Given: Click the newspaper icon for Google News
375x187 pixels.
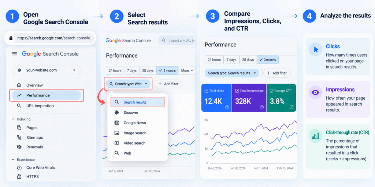Looking at the screenshot, I should [x=117, y=123].
